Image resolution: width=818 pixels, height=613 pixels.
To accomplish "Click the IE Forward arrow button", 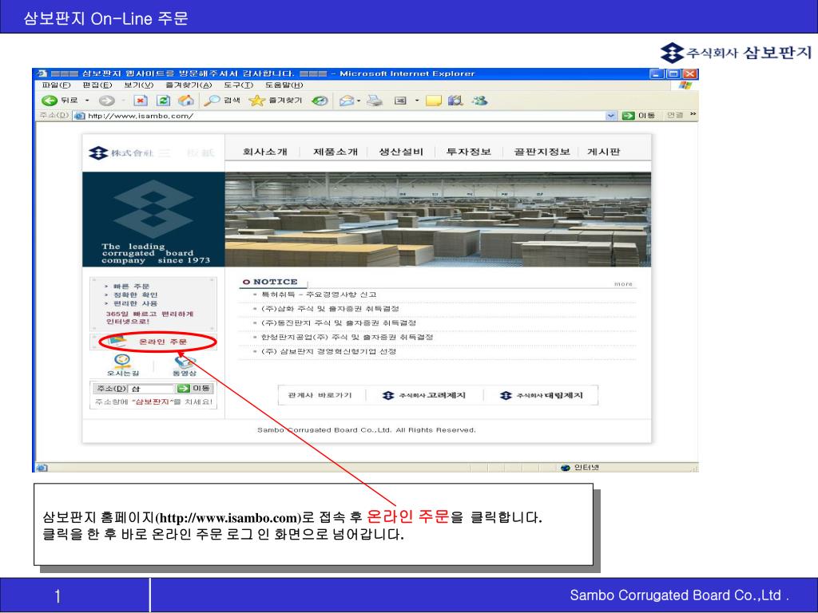I will tap(106, 101).
